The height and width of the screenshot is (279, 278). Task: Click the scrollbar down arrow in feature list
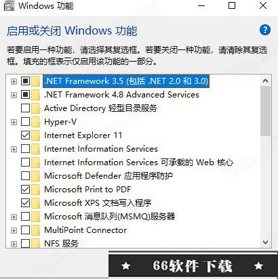(x=265, y=242)
